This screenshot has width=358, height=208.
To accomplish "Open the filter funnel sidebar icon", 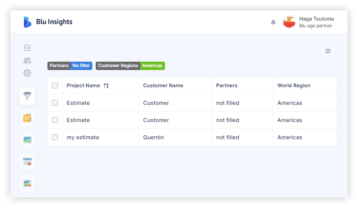I will pos(27,96).
